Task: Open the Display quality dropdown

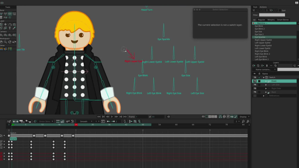Action: (x=245, y=117)
